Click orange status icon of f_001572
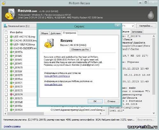Image resolution: width=159 pixels, height=130 pixels. (11, 87)
